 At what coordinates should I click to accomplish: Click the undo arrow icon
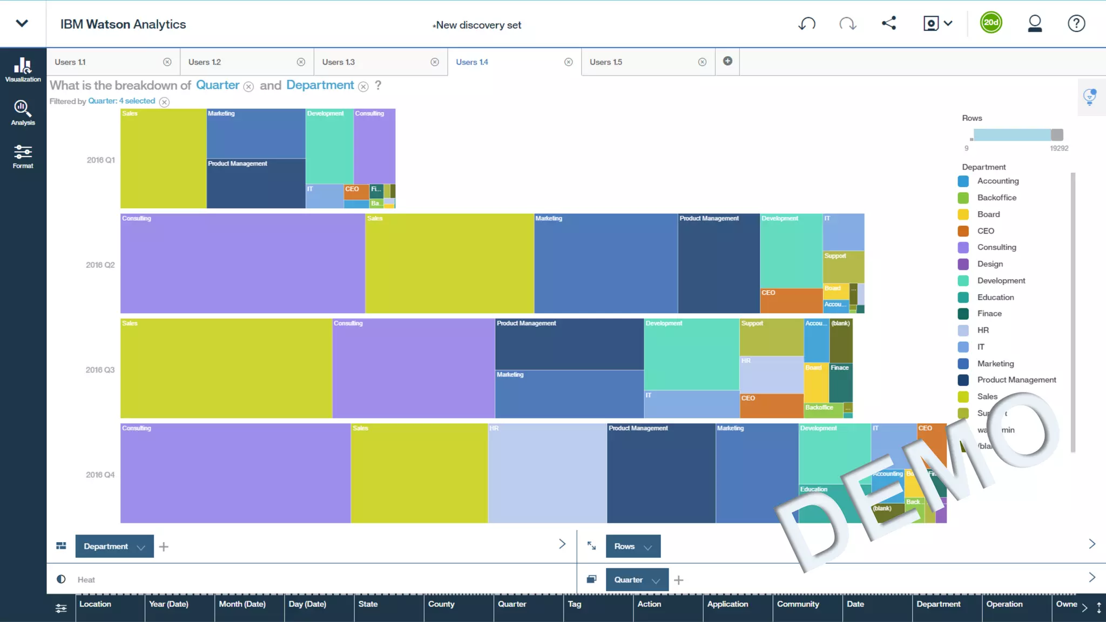[807, 24]
